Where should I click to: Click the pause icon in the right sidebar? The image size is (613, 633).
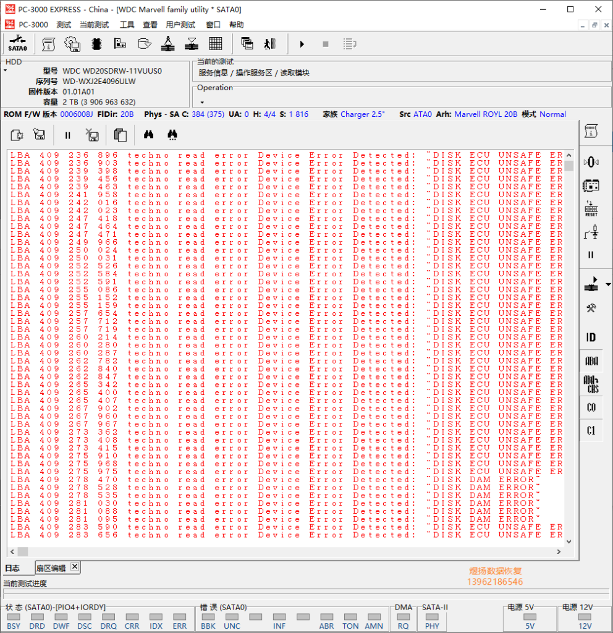pos(591,255)
